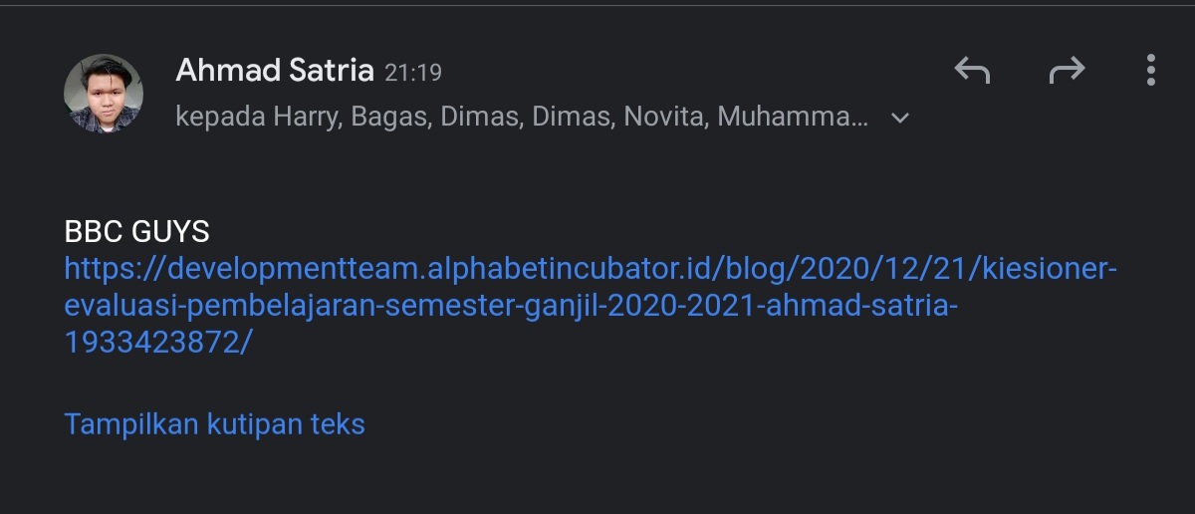This screenshot has height=514, width=1195.
Task: Open the three-dot more options menu
Action: (x=1151, y=71)
